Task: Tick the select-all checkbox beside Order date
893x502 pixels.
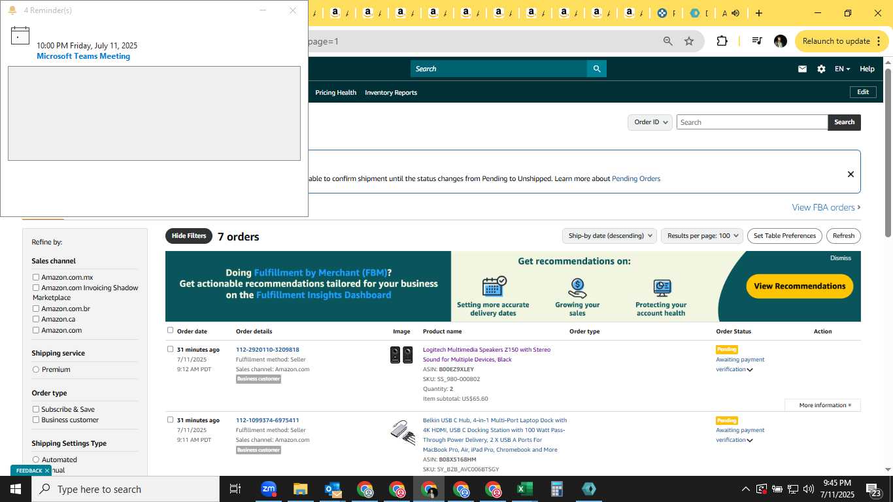Action: click(x=171, y=330)
